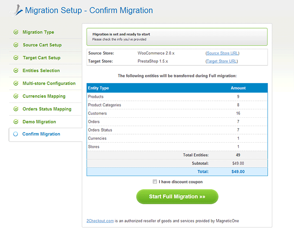This screenshot has width=294, height=235.
Task: Click the Orders Status Mapping checkmark icon
Action: [16, 109]
